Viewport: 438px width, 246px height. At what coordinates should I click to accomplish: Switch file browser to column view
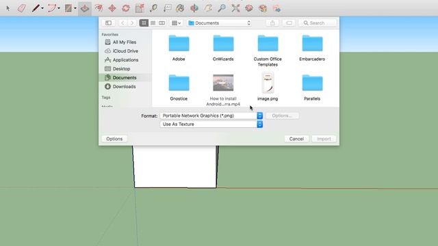(162, 23)
